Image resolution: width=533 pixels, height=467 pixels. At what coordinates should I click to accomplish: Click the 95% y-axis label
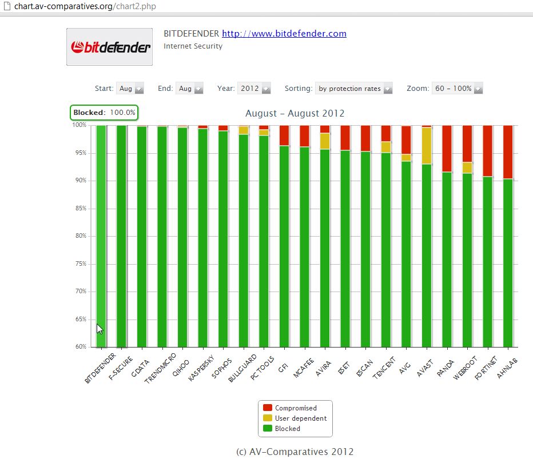(81, 153)
